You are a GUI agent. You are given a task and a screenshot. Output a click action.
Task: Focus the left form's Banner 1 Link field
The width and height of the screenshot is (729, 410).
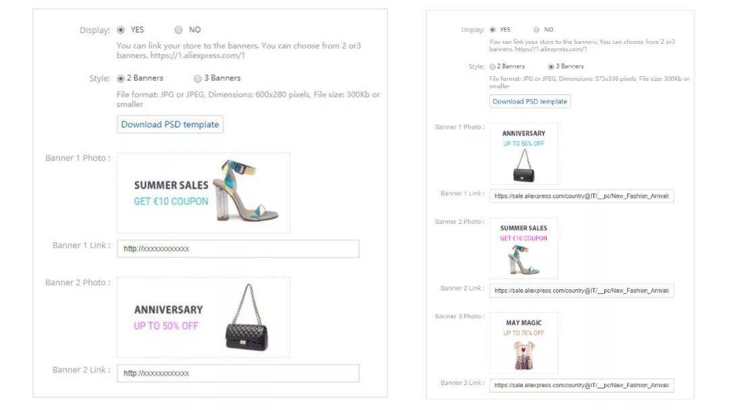238,249
